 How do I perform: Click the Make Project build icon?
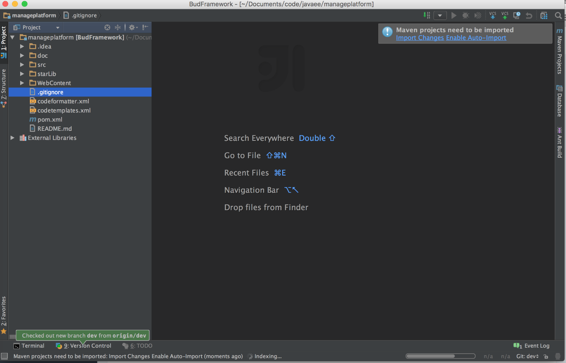426,15
